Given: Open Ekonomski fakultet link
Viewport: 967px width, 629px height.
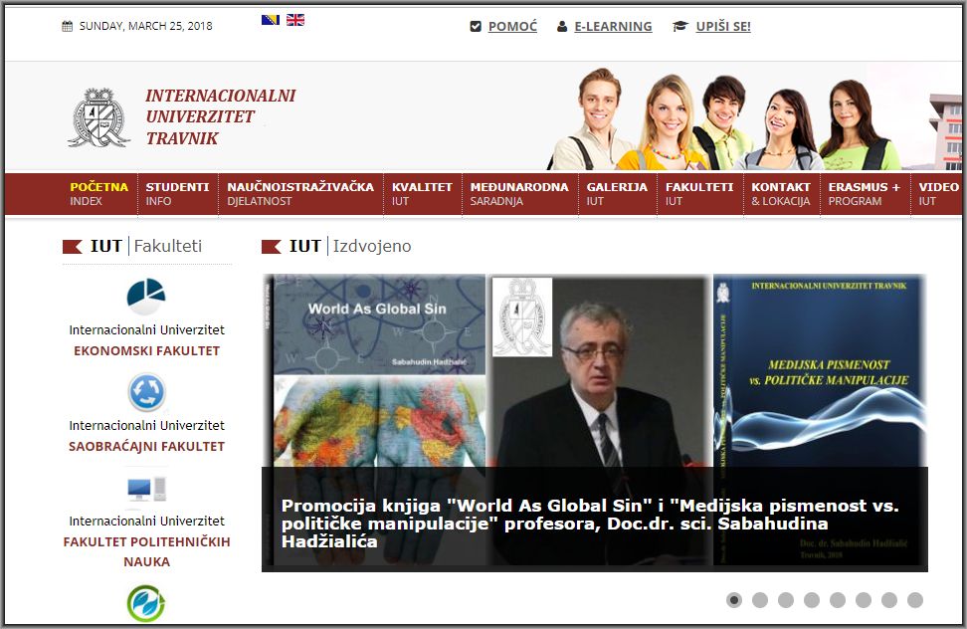Looking at the screenshot, I should [x=147, y=351].
